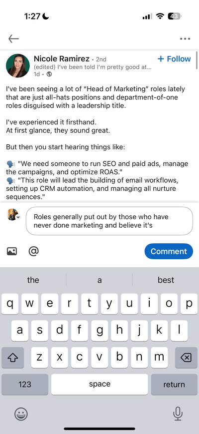The height and width of the screenshot is (434, 199).
Task: Tap the @ mention icon
Action: tap(34, 251)
